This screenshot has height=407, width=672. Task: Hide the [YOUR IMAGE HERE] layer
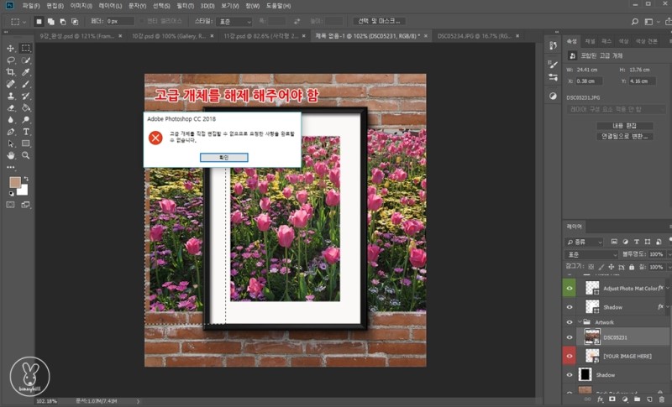570,356
